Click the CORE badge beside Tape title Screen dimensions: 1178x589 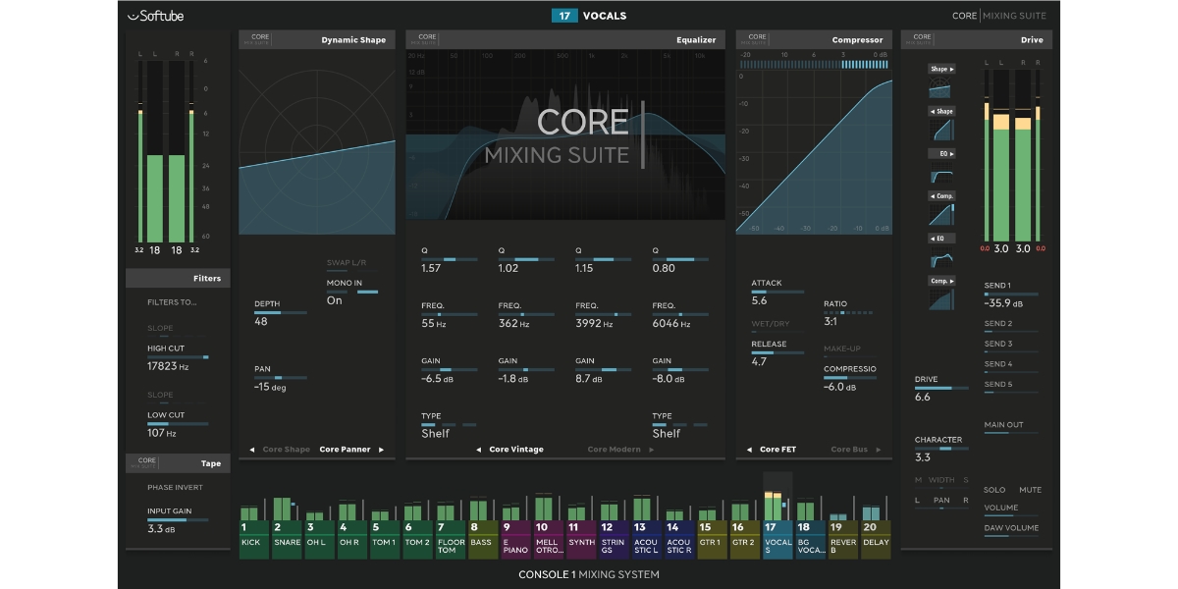tap(146, 462)
